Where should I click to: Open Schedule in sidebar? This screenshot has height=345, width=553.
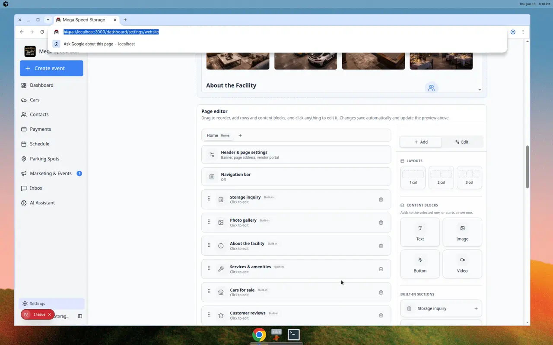point(51,144)
